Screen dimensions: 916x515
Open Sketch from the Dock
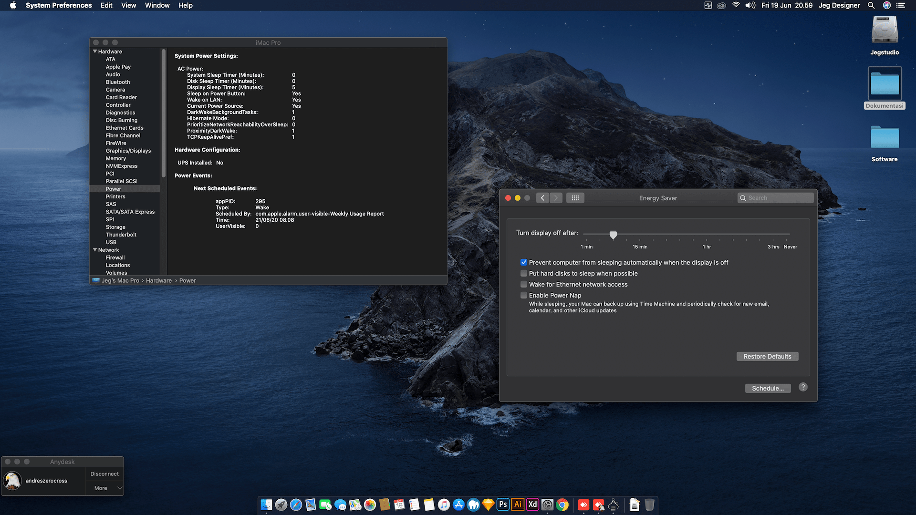pyautogui.click(x=488, y=505)
